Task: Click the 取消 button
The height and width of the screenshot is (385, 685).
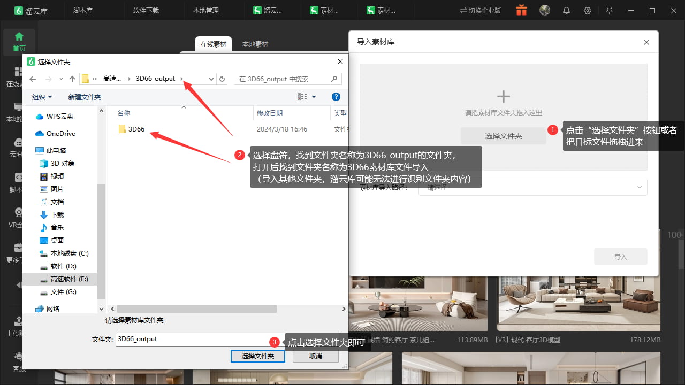Action: [316, 356]
